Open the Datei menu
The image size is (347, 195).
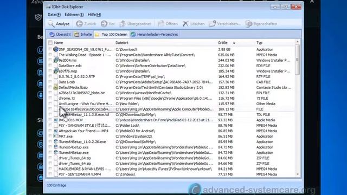pyautogui.click(x=54, y=15)
